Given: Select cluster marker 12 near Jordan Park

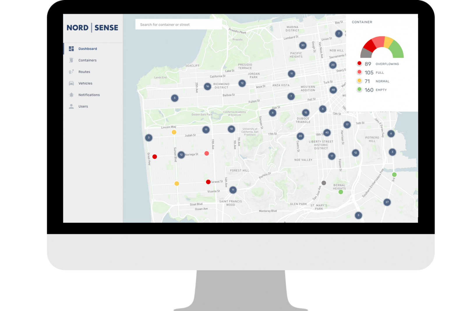Looking at the screenshot, I should click(x=242, y=83).
